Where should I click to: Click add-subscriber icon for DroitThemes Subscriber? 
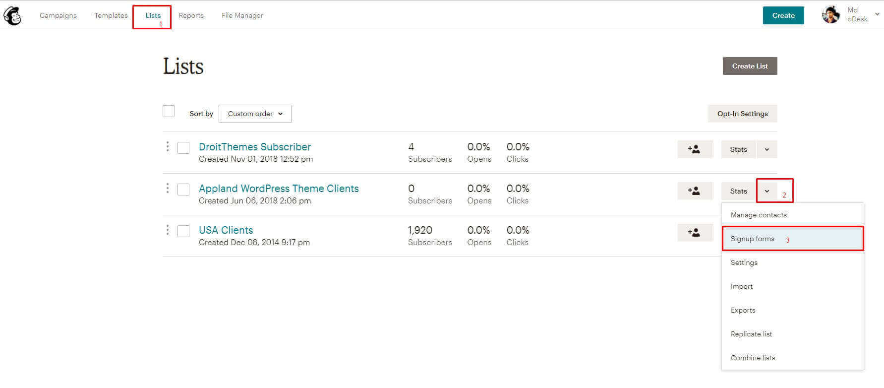point(695,149)
